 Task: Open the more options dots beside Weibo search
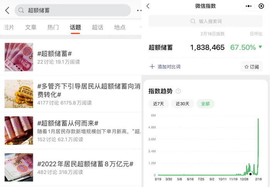pyautogui.click(x=139, y=10)
